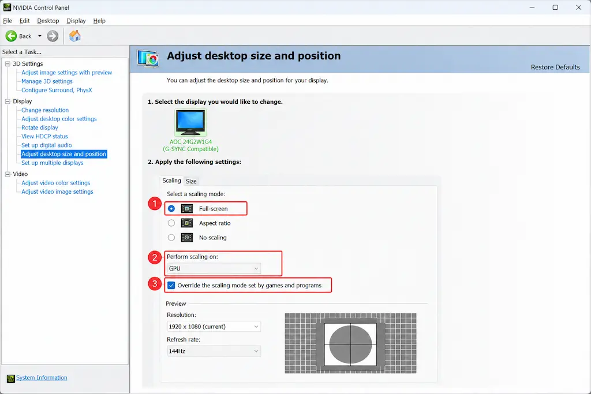Select the AOC 24G2W1G4 monitor icon

coord(190,122)
